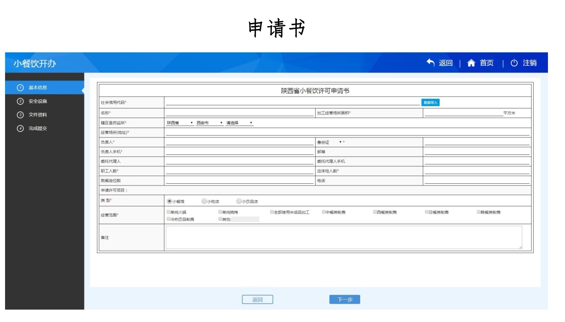Check the 日餐类制售 checkbox
Image resolution: width=565 pixels, height=322 pixels.
click(427, 212)
